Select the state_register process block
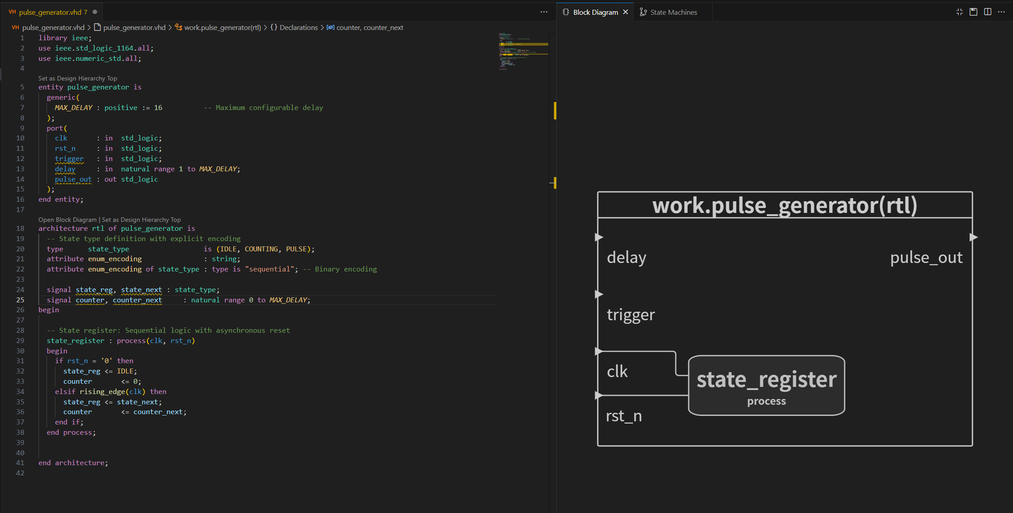The height and width of the screenshot is (513, 1013). 766,386
